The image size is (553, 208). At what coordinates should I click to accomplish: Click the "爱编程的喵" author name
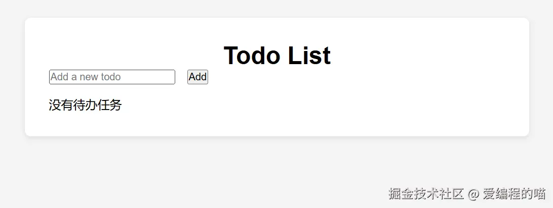tap(514, 193)
